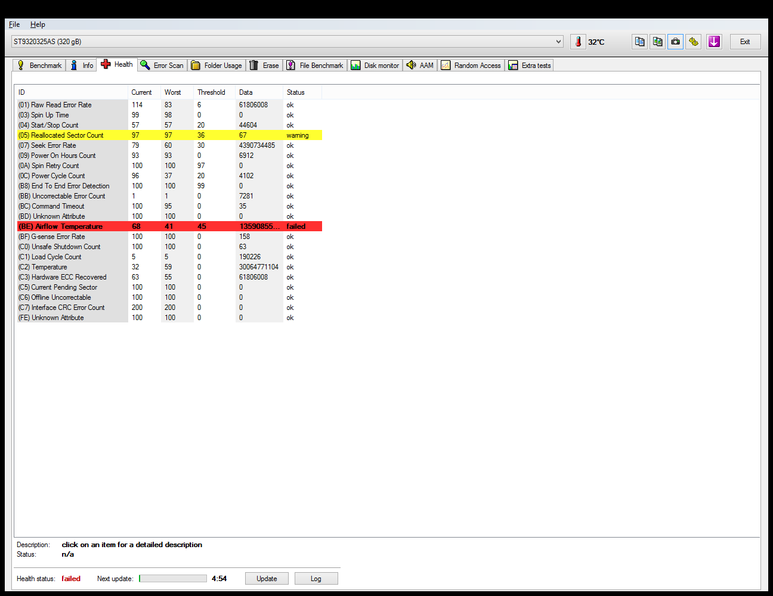Exit the HD Tune application
The width and height of the screenshot is (773, 596).
745,42
